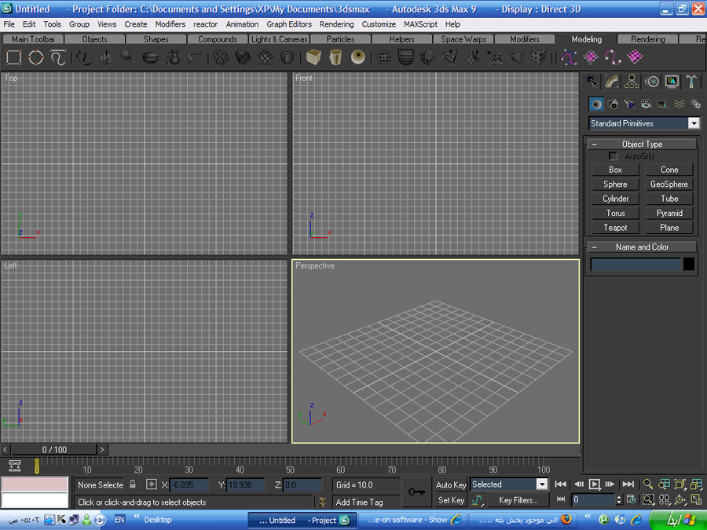Click the rectangle shape icon on Modeling shelf

tap(13, 57)
